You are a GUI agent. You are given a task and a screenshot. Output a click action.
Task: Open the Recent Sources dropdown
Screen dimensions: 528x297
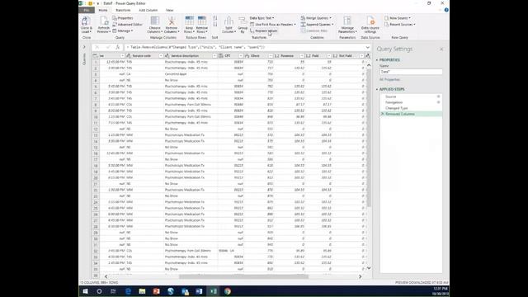tap(399, 25)
